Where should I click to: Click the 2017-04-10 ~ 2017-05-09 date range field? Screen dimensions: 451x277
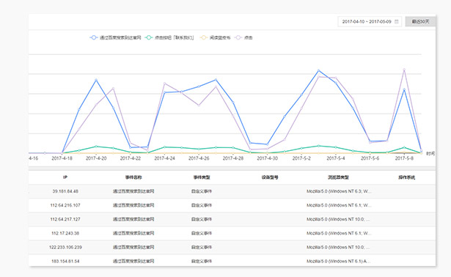(370, 21)
